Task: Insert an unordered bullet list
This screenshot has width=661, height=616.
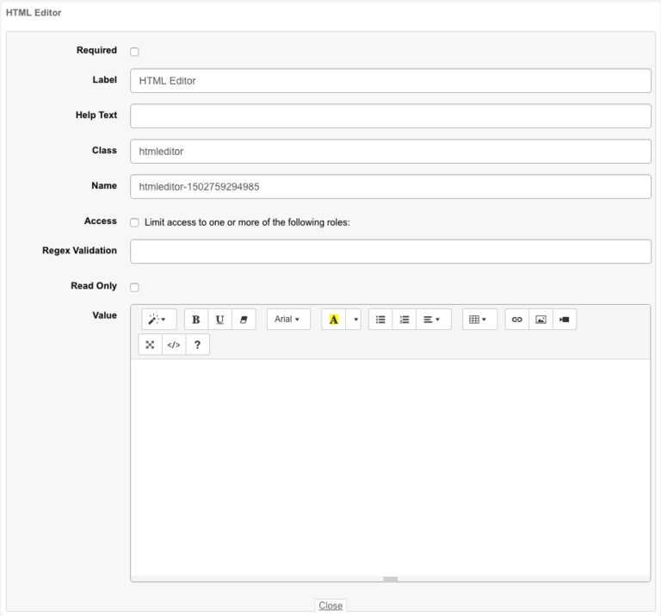Action: 380,320
